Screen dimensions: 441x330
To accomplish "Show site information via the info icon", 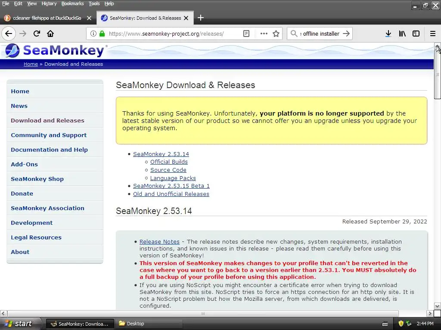I will 93,34.
